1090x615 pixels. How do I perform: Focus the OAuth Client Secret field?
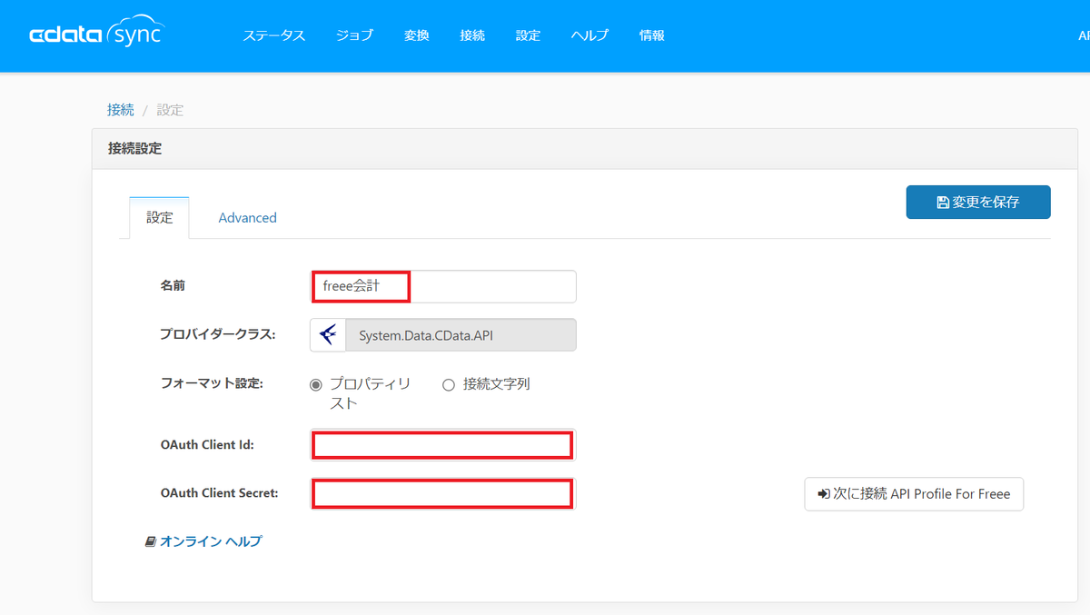(442, 493)
